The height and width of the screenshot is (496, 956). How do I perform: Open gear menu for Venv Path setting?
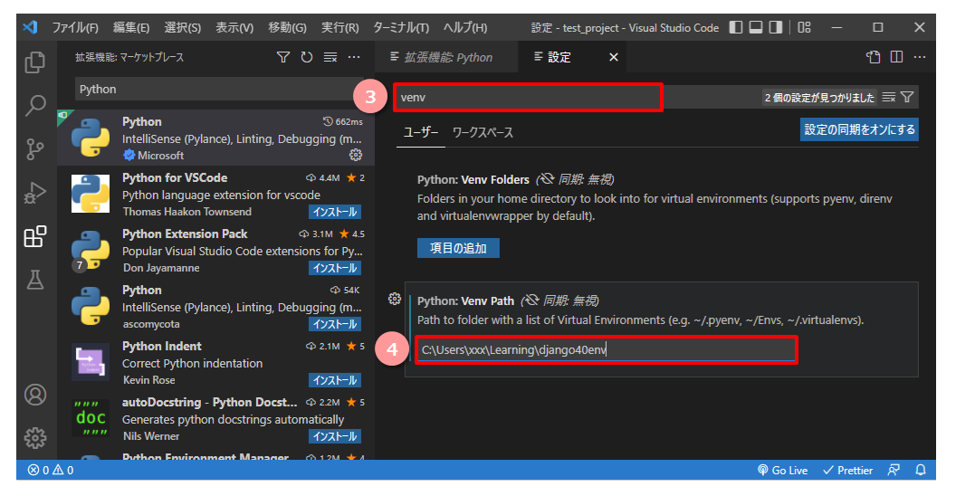(395, 299)
